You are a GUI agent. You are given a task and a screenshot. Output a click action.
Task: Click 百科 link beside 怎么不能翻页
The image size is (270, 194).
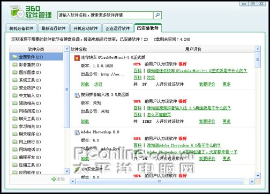pos(138,115)
